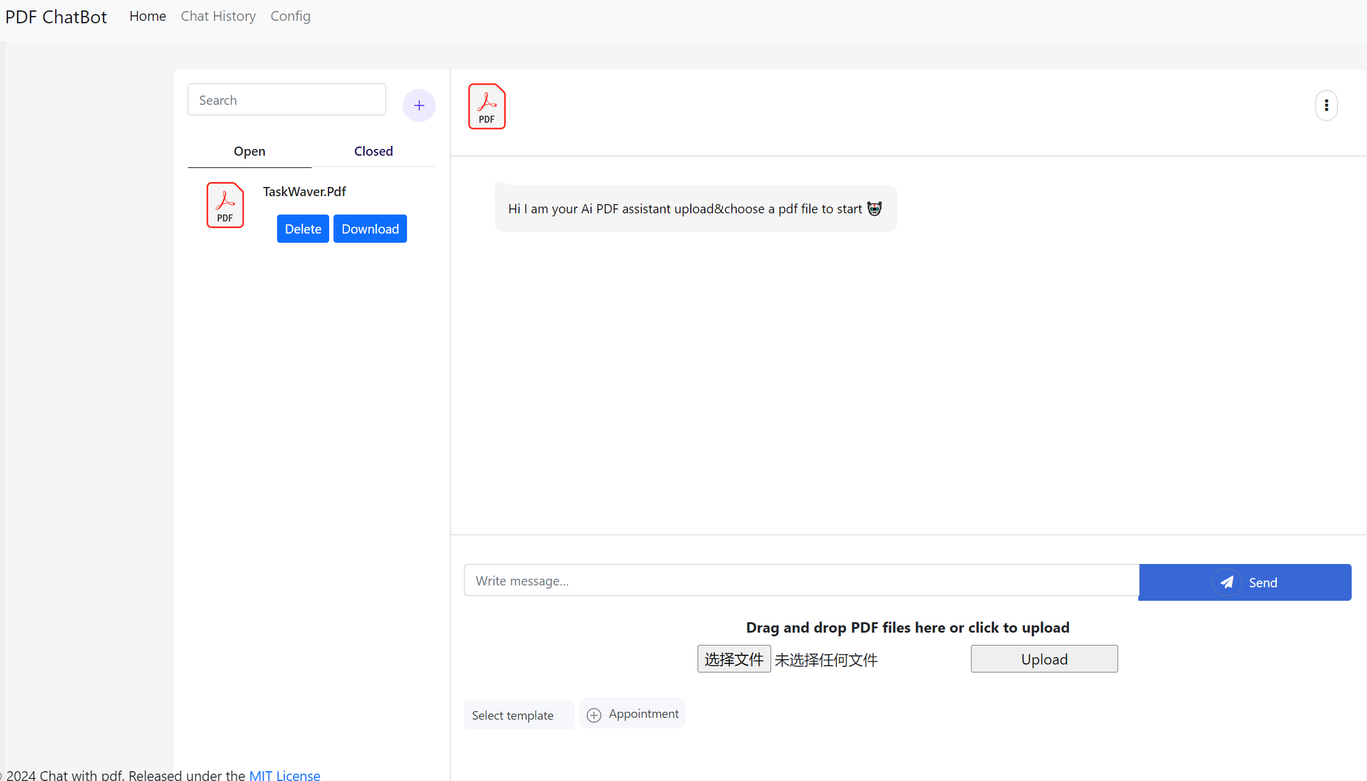The width and height of the screenshot is (1367, 781).
Task: Click the PDF icon in chat header
Action: 487,106
